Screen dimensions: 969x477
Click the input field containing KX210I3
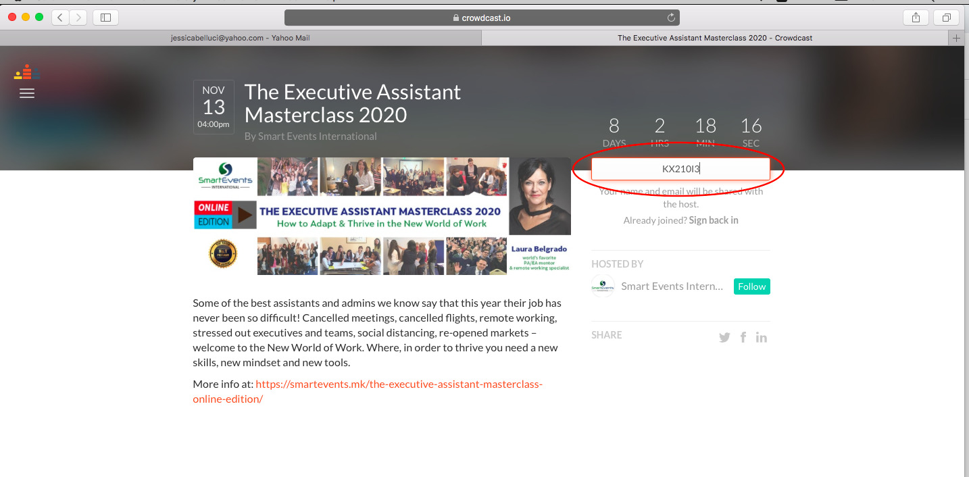[680, 169]
